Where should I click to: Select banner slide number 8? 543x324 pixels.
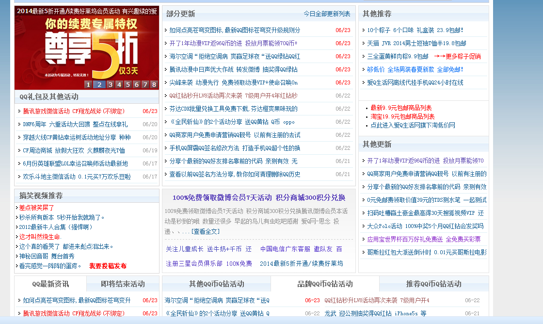tap(154, 84)
